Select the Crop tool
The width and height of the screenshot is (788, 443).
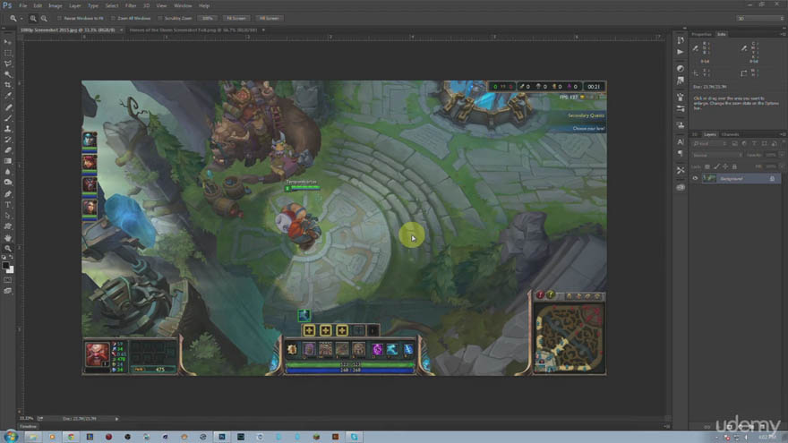7,85
